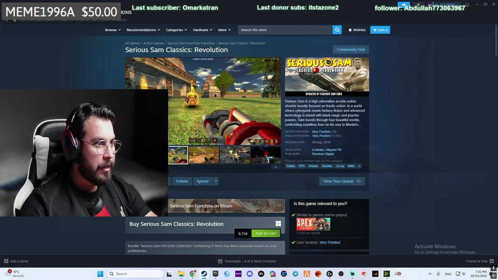This screenshot has height=280, width=498.
Task: Select the FPS tag
Action: [x=302, y=166]
